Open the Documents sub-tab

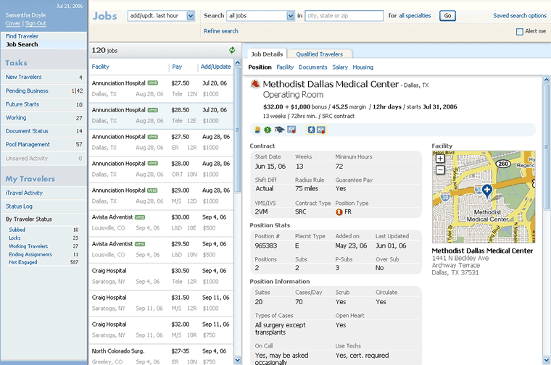[x=312, y=67]
